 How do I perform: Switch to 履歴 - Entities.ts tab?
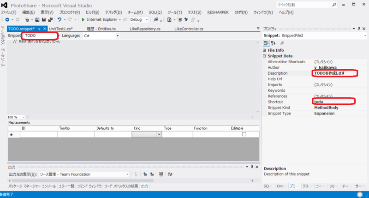(x=101, y=29)
